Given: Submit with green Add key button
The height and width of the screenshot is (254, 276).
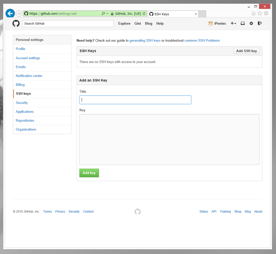Looking at the screenshot, I should tap(89, 173).
